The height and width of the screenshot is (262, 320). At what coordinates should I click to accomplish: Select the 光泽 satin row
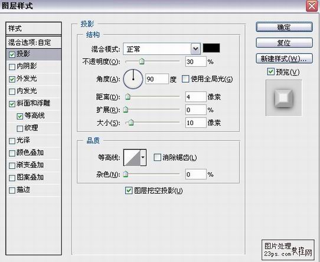(34, 141)
